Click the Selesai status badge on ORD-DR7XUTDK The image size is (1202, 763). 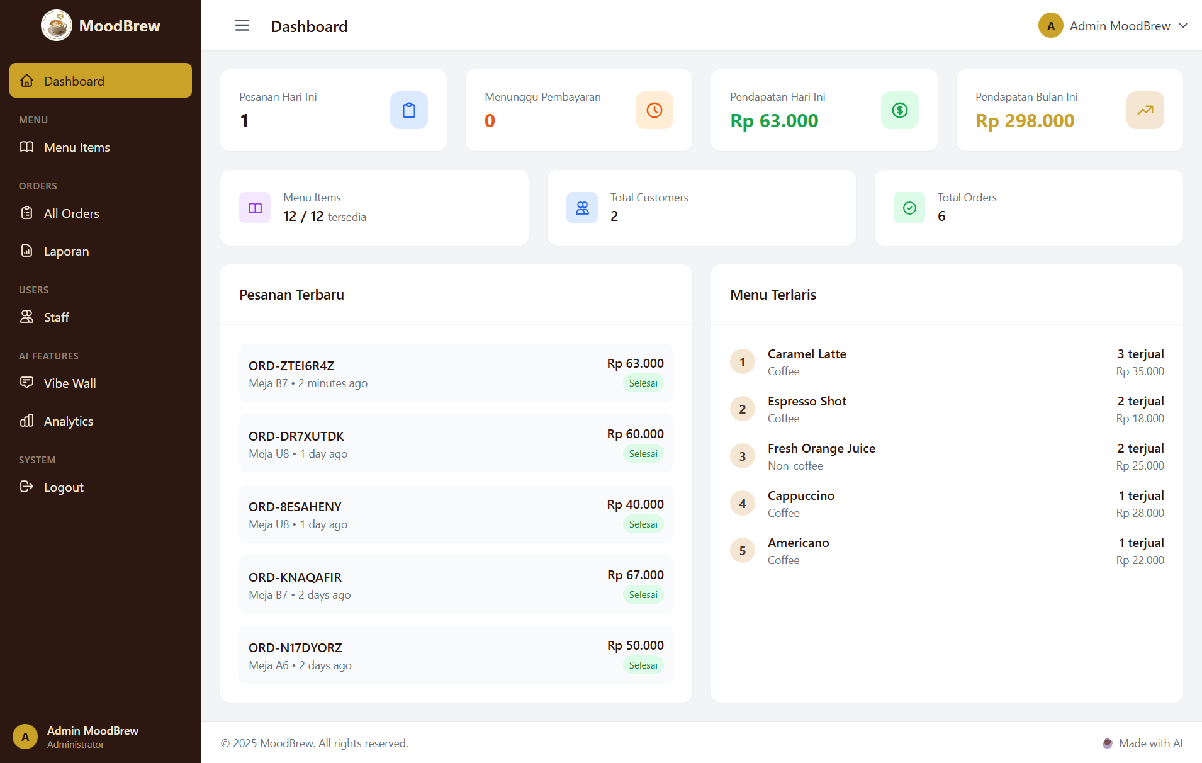coord(643,453)
